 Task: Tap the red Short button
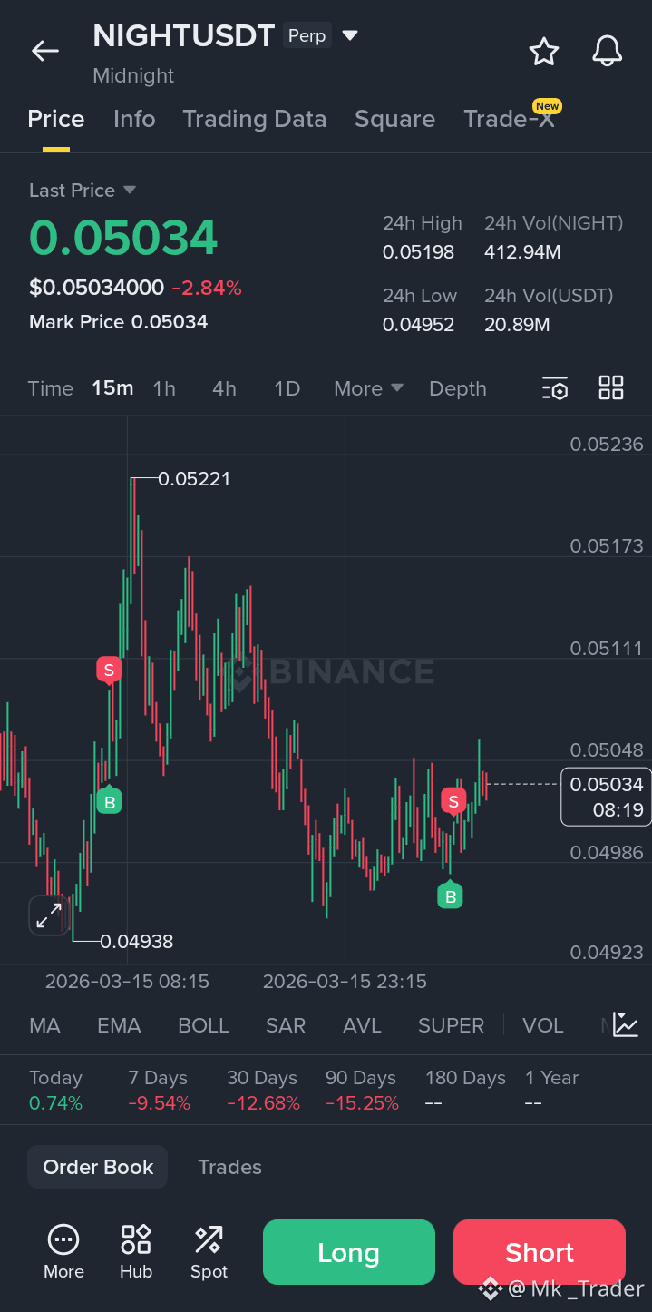(540, 1252)
